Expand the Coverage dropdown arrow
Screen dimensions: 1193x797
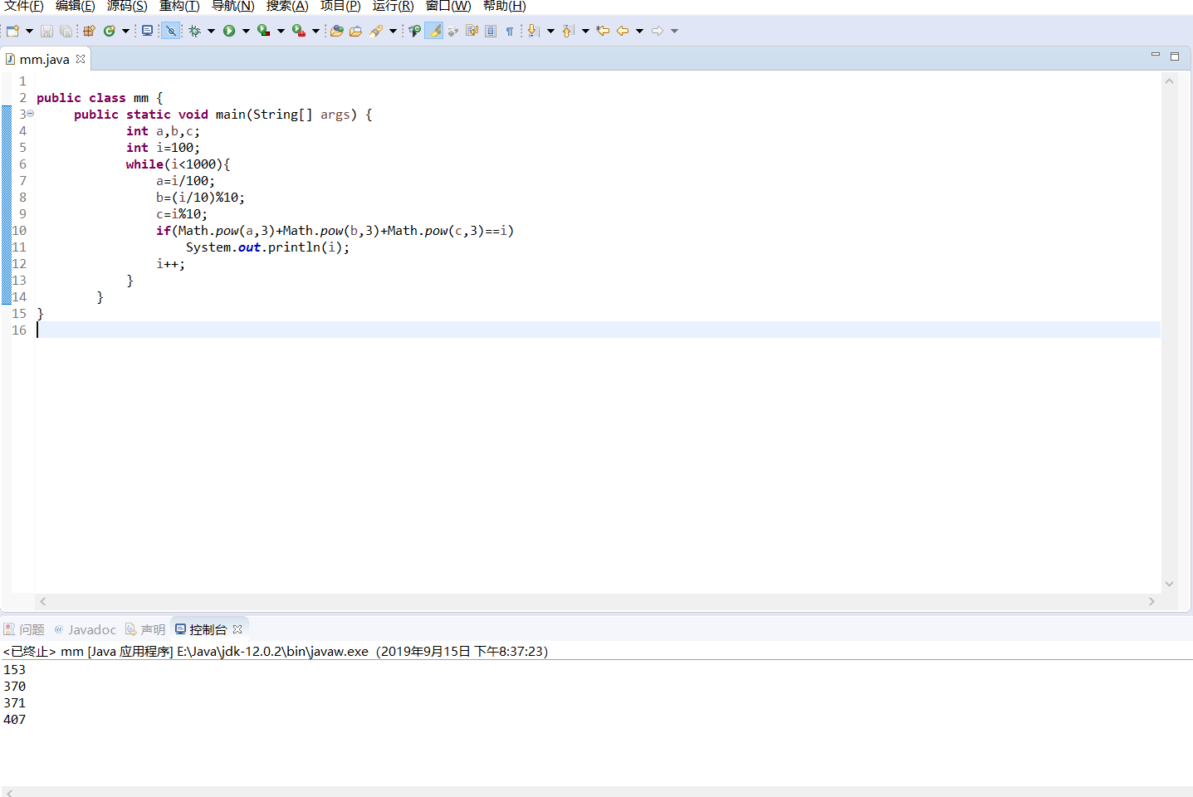tap(281, 31)
